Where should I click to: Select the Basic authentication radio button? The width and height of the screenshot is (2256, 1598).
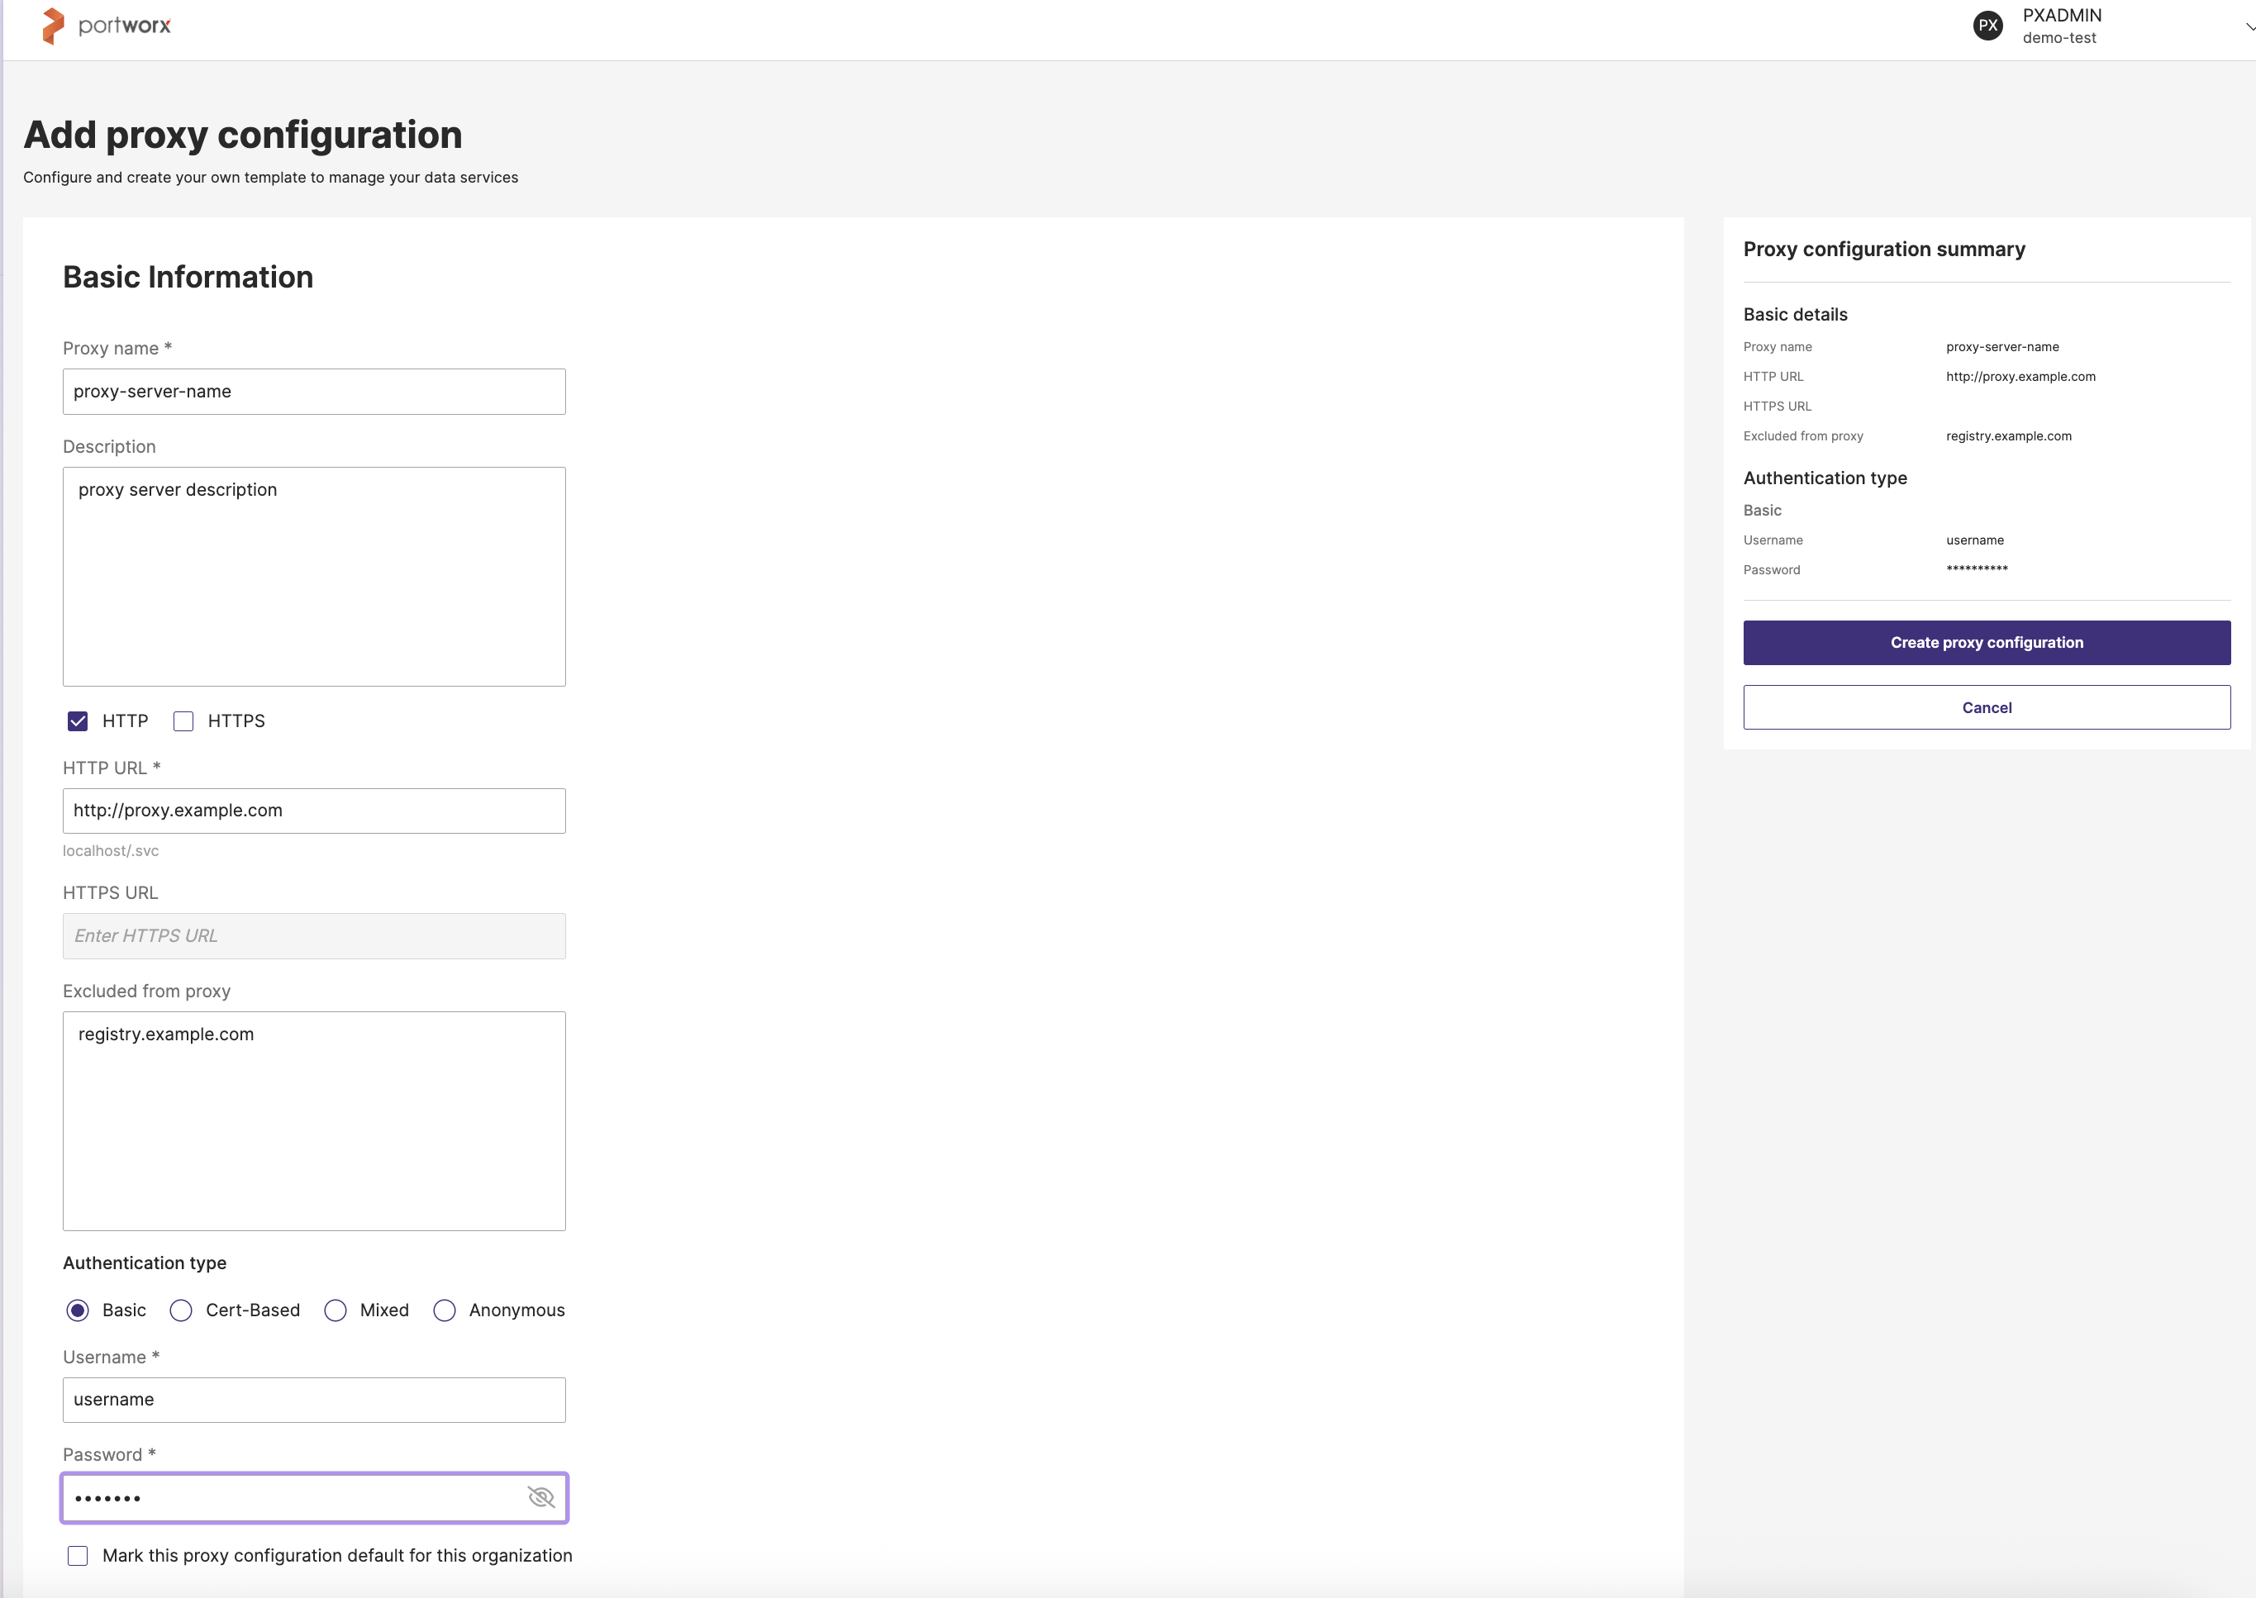click(x=78, y=1310)
